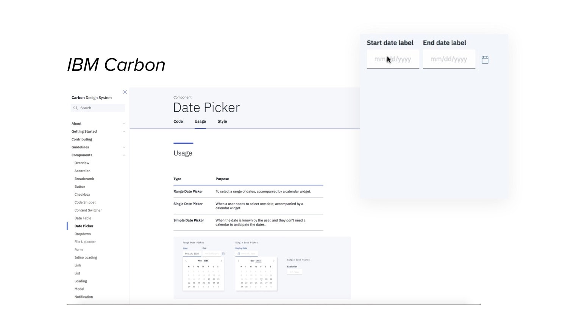Open the Dropdown component page

[83, 234]
